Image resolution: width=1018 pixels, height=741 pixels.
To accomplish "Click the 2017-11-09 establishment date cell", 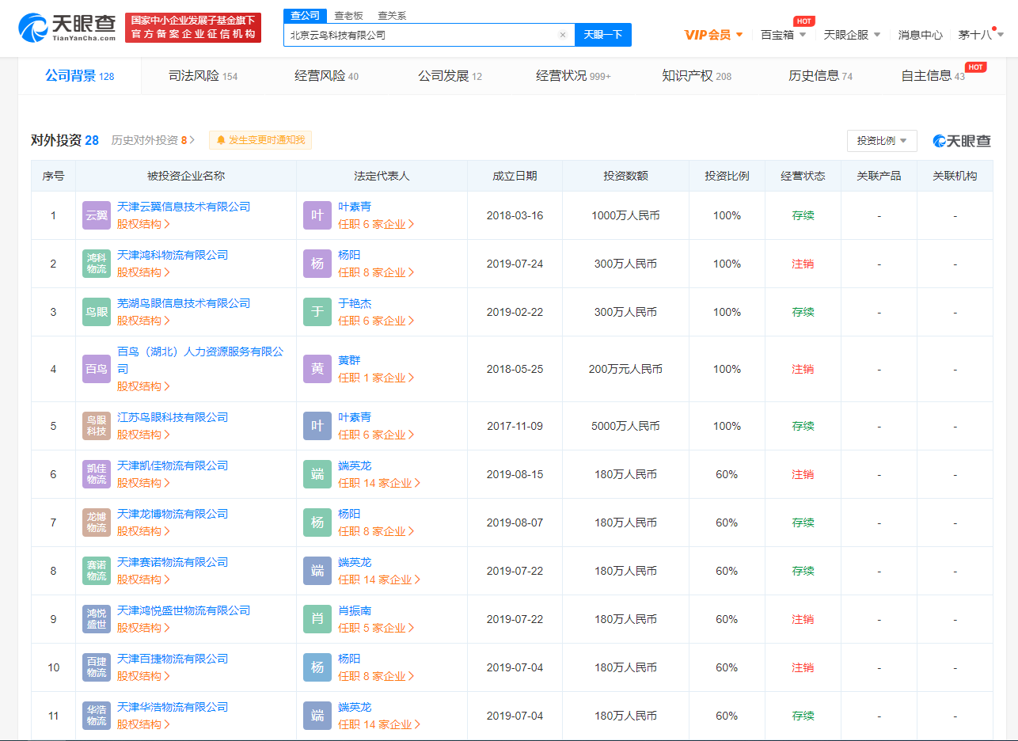I will (515, 426).
